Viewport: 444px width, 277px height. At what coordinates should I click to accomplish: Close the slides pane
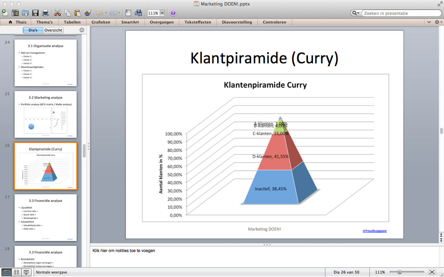(82, 30)
